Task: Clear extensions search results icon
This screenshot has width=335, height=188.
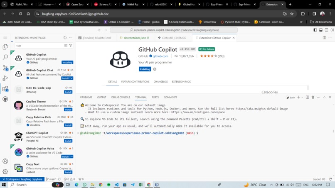Action: (66, 46)
